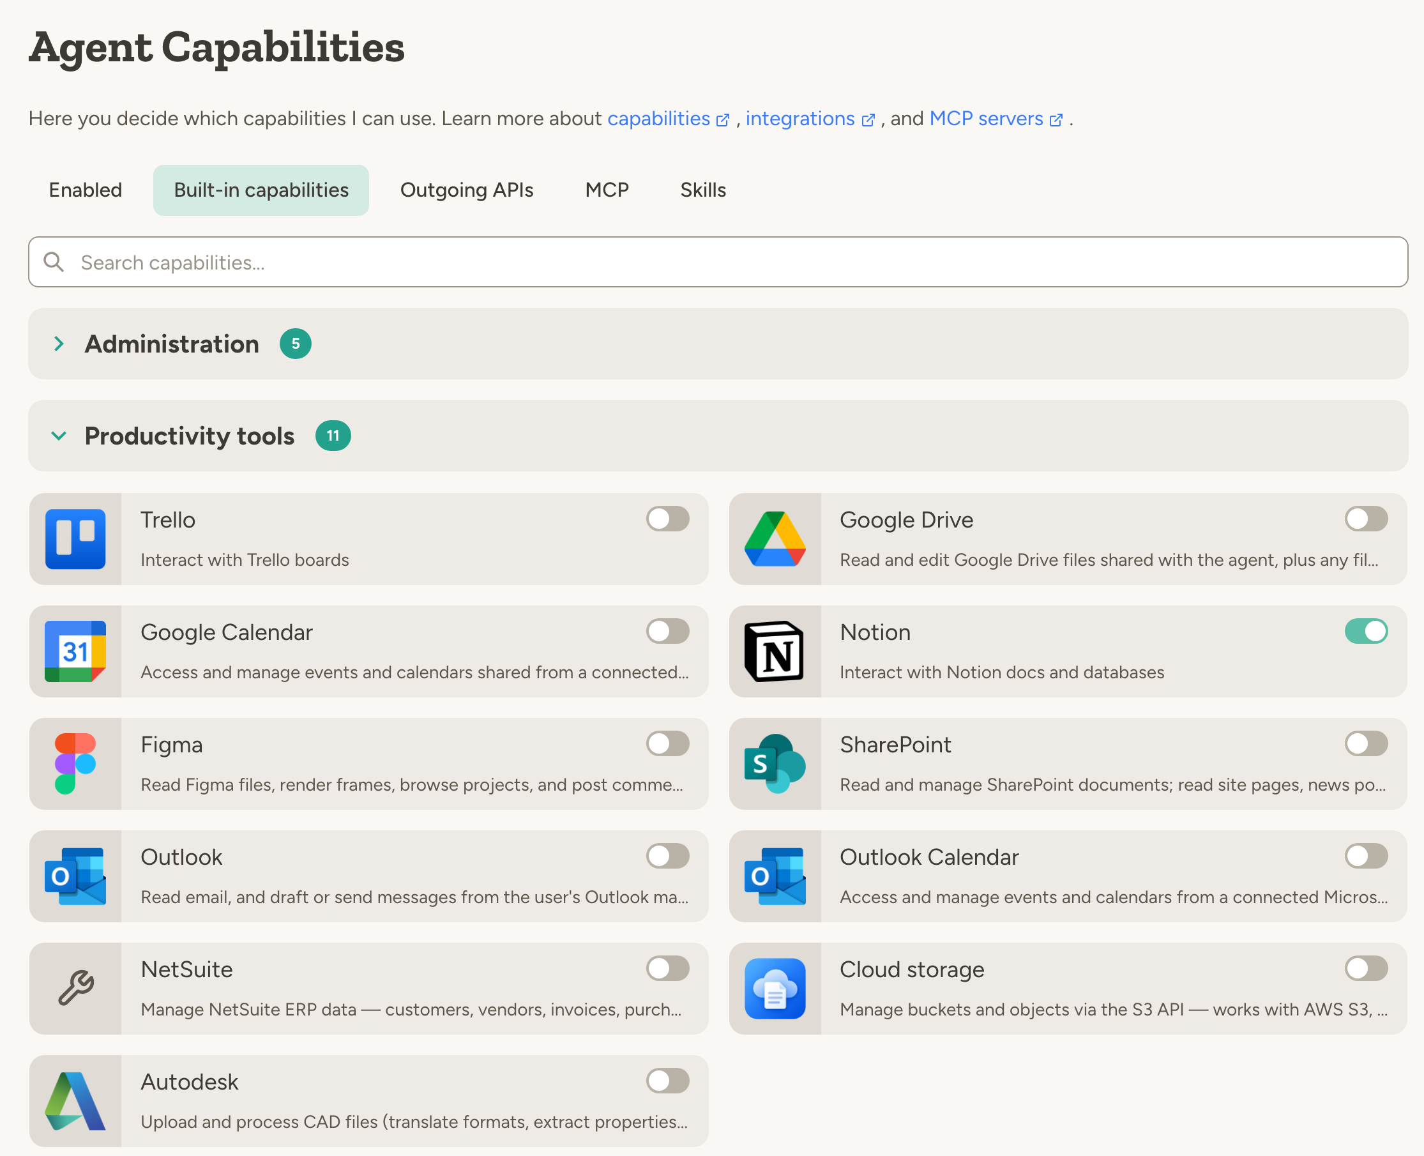Click the Agent Capabilities heading
1424x1156 pixels.
point(216,47)
